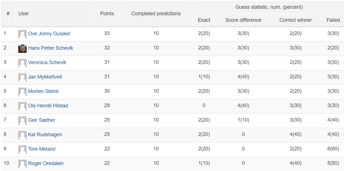The image size is (344, 171).
Task: Open Jan Mykkeltveit's profile link
Action: click(45, 77)
